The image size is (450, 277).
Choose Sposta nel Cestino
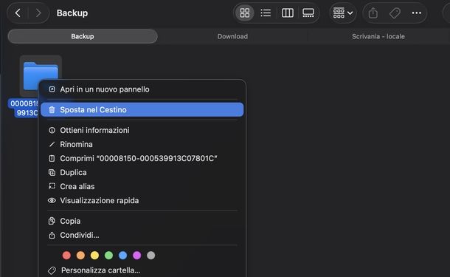tap(142, 110)
